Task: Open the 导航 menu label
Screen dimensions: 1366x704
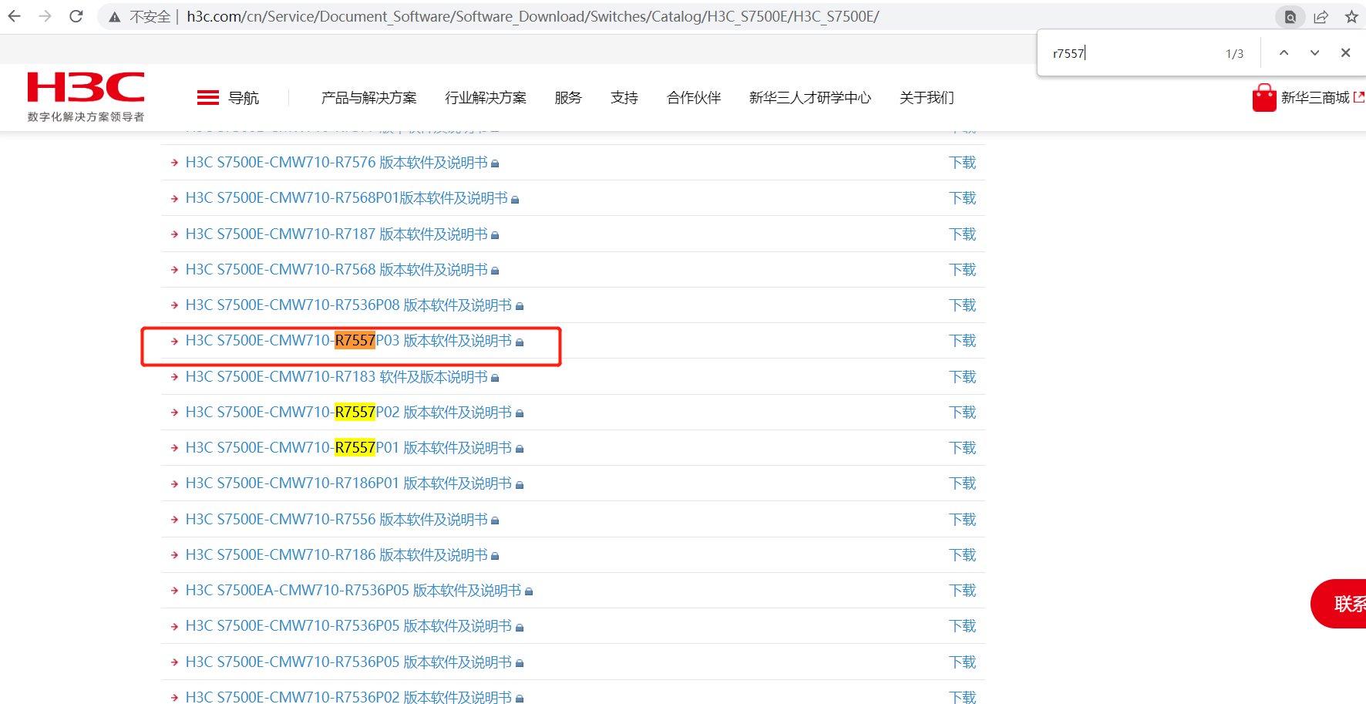Action: [x=244, y=98]
